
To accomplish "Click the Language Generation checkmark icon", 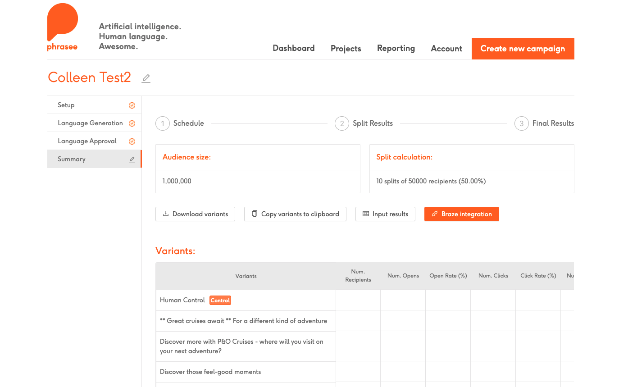I will tap(132, 123).
